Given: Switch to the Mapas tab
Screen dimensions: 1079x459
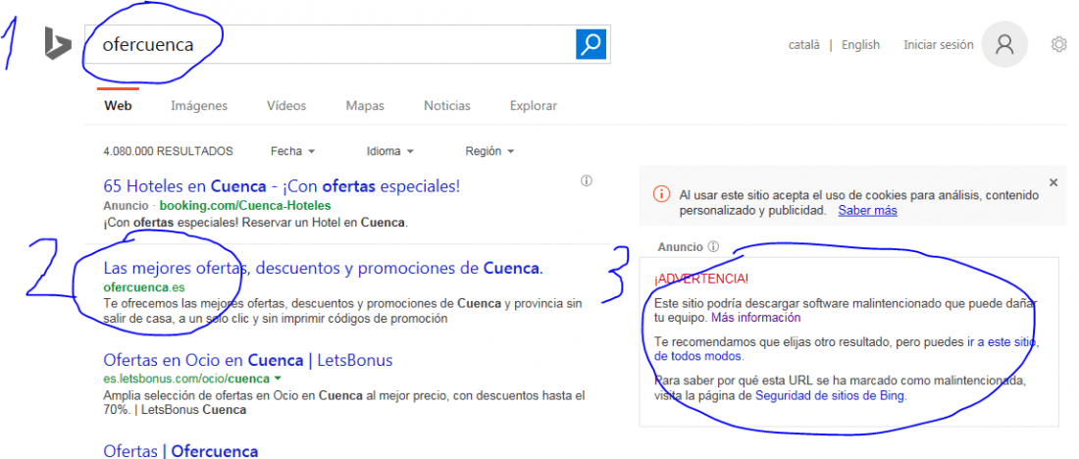Looking at the screenshot, I should coord(365,106).
